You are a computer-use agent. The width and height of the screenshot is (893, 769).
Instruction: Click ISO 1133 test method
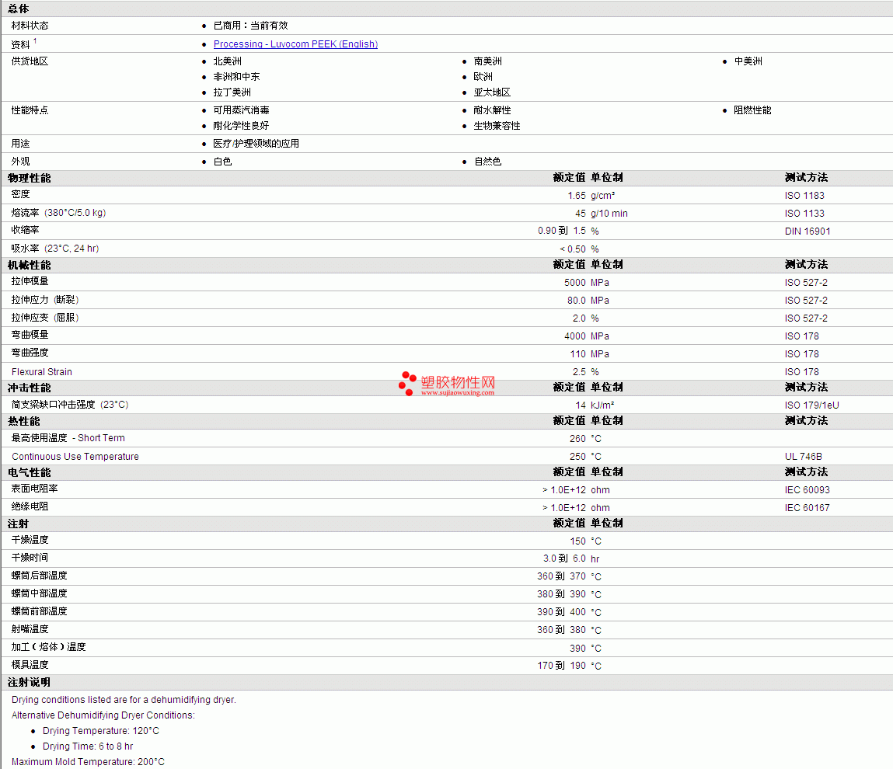pos(804,213)
